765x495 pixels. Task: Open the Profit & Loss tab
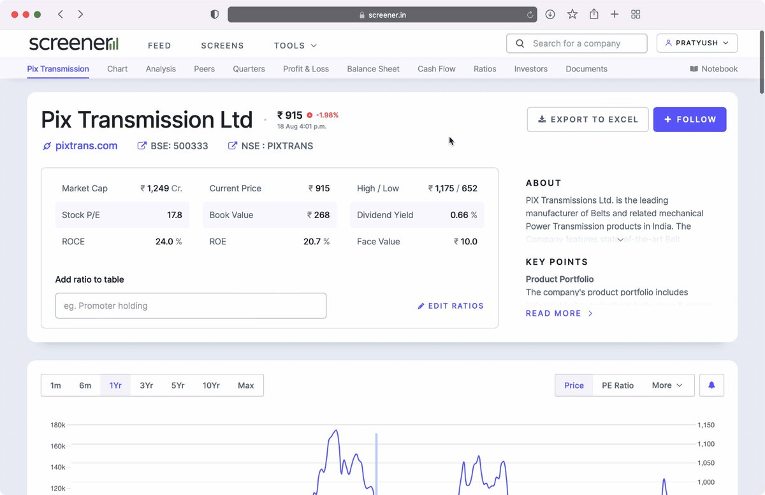[x=306, y=69]
